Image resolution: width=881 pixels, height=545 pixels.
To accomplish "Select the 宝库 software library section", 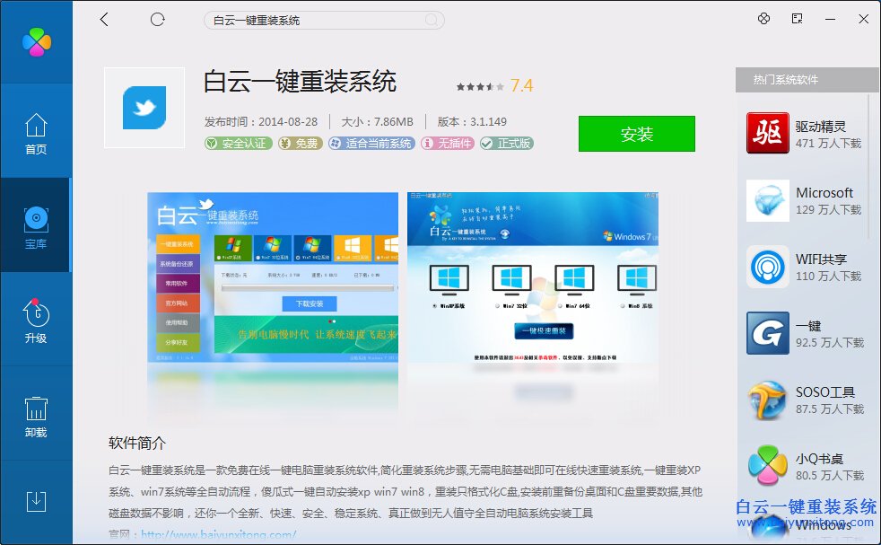I will [x=36, y=226].
